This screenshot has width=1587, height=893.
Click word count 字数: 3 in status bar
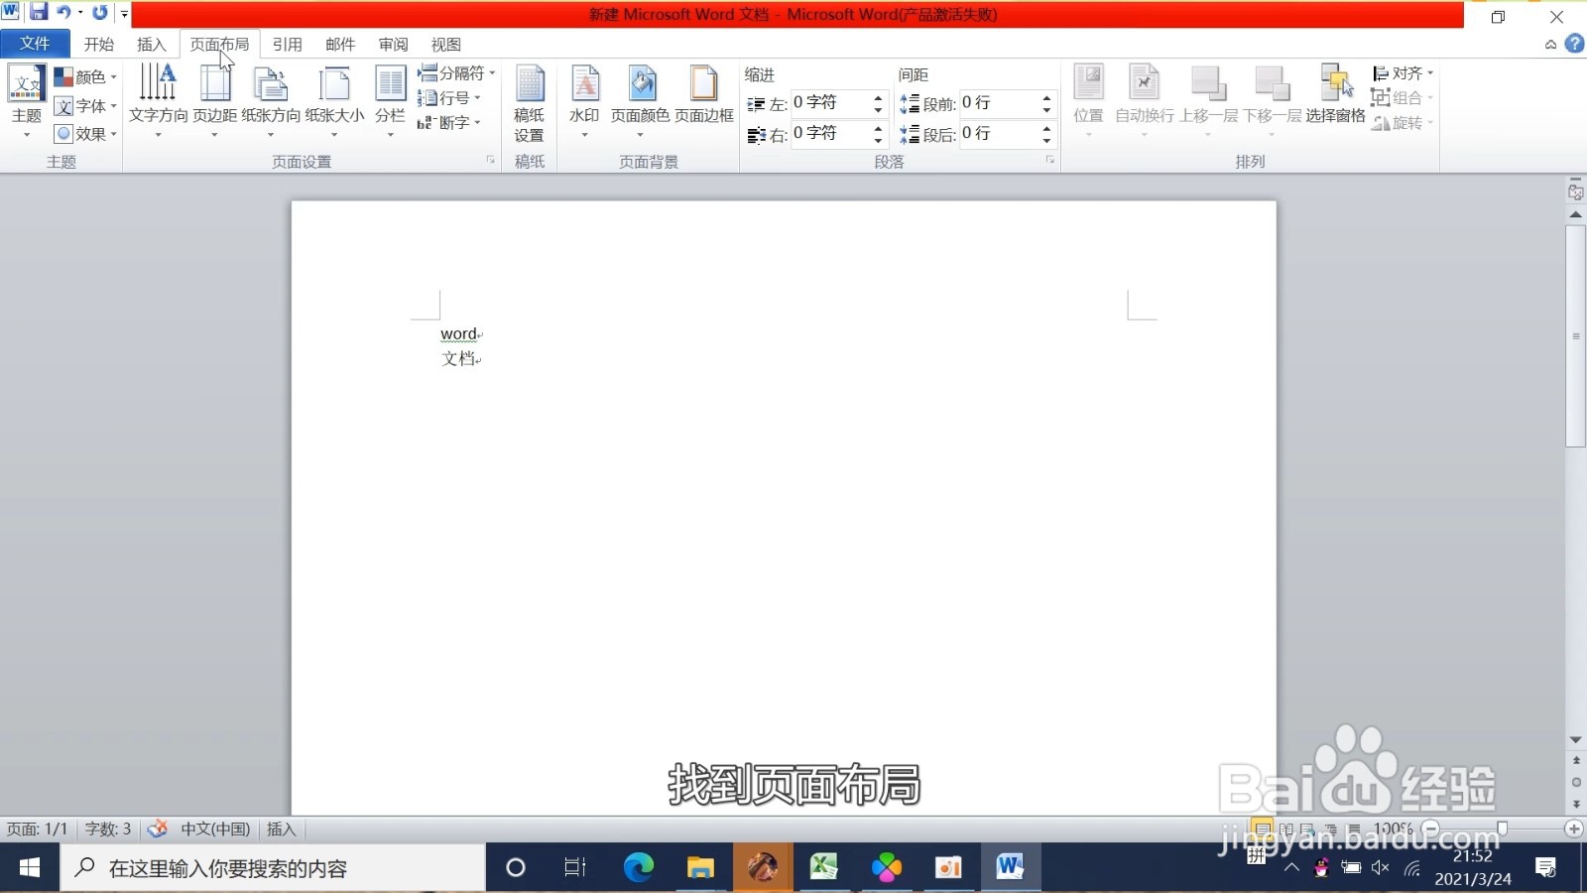click(108, 829)
